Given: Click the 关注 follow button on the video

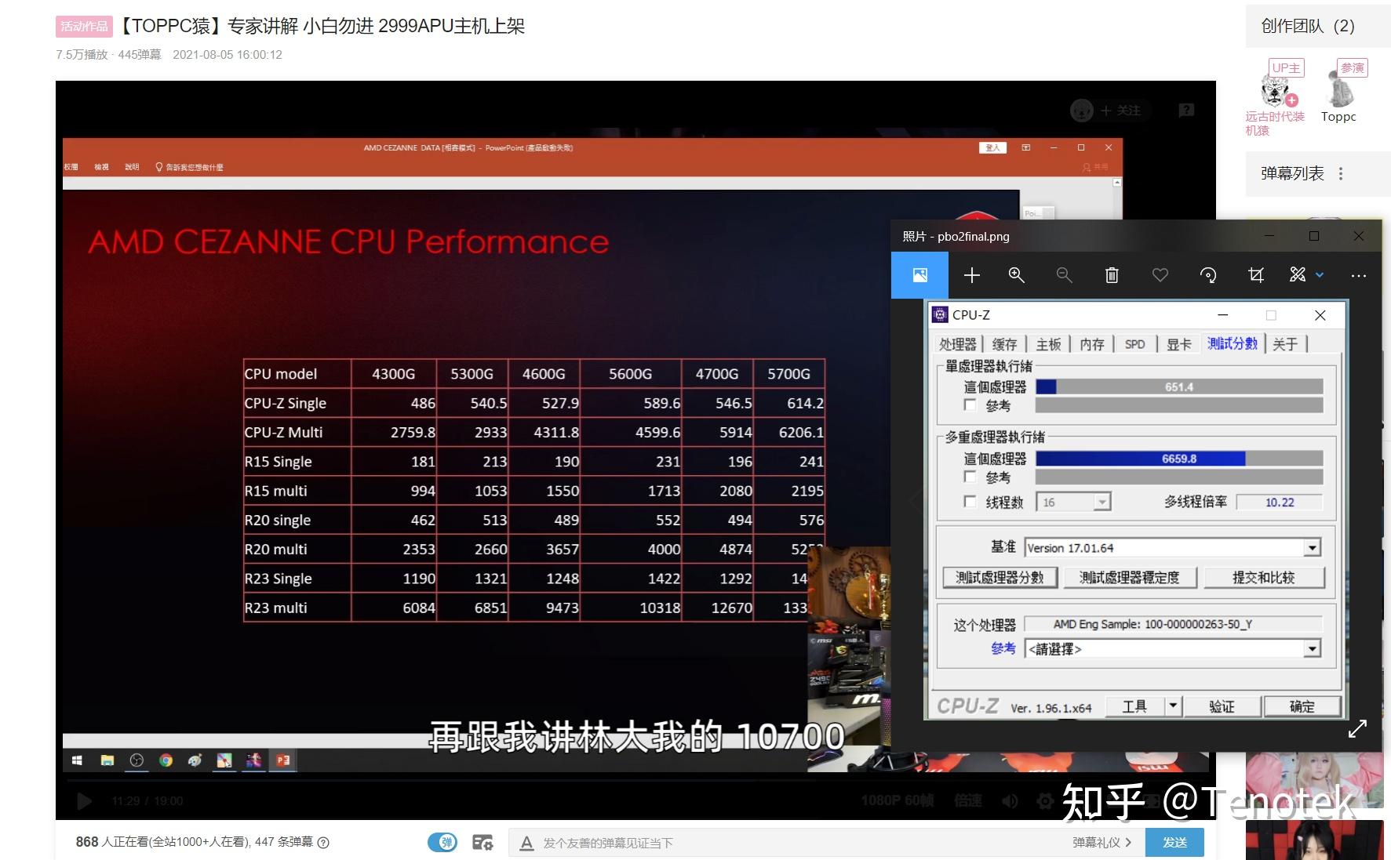Looking at the screenshot, I should point(1120,111).
